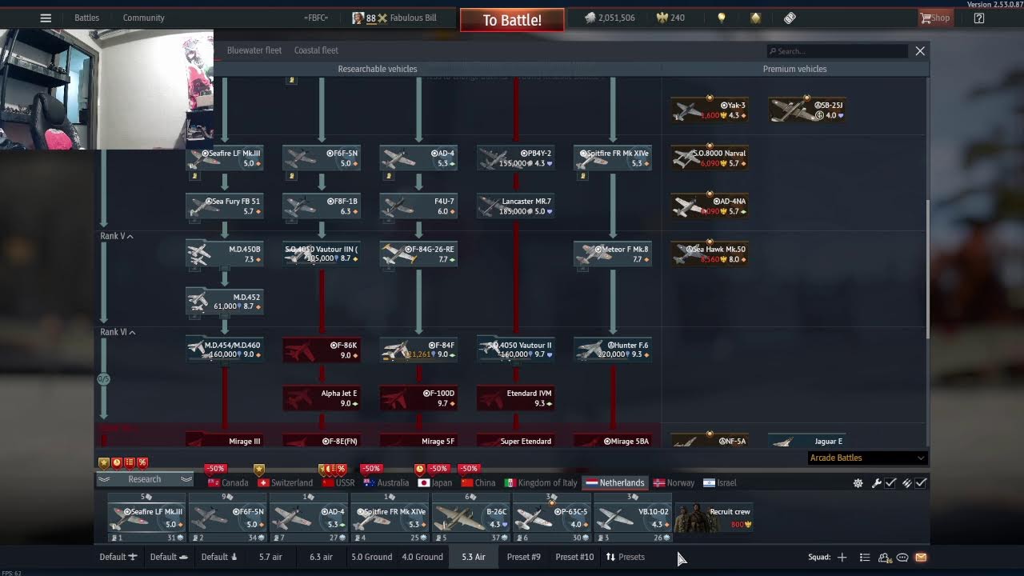
Task: Select the 5.7 air preset tab
Action: (x=270, y=557)
